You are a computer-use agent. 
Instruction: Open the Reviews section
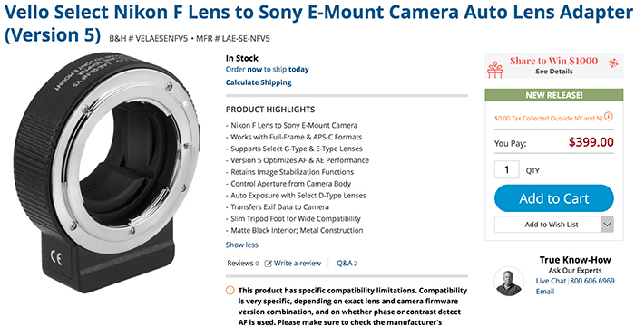click(242, 264)
